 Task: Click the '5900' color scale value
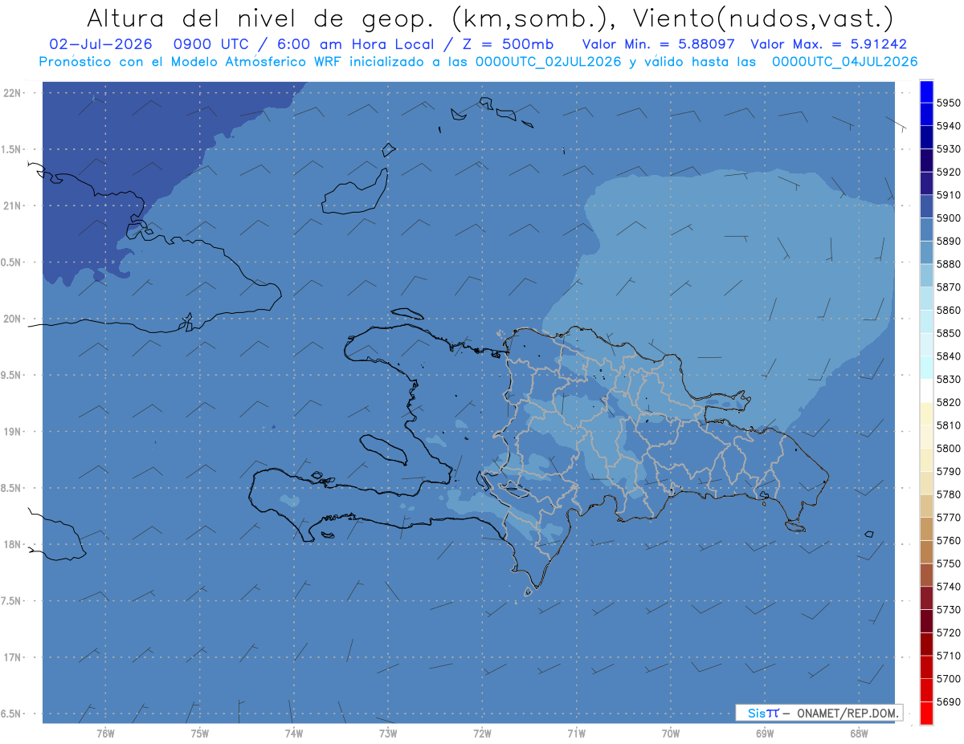click(948, 218)
